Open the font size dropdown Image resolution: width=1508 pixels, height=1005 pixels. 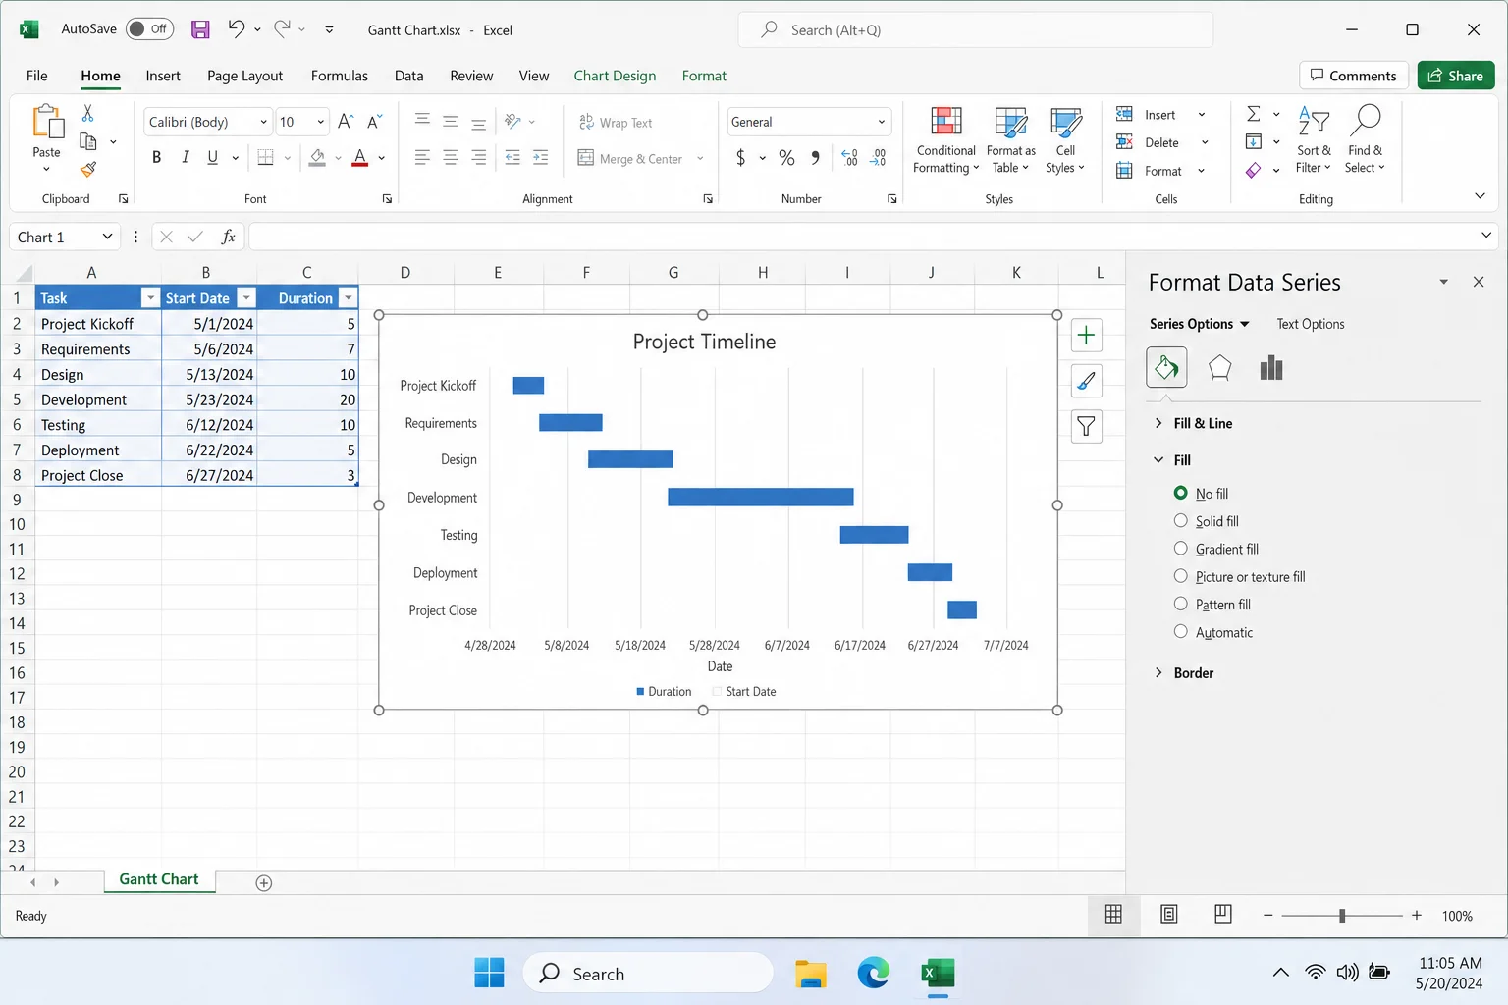[320, 122]
